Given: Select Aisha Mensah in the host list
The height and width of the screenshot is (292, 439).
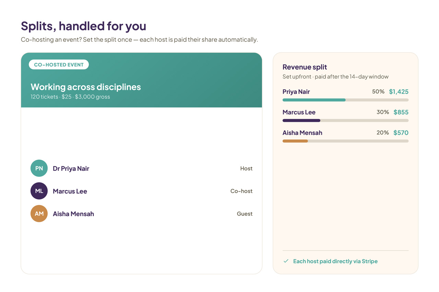Looking at the screenshot, I should (x=73, y=214).
